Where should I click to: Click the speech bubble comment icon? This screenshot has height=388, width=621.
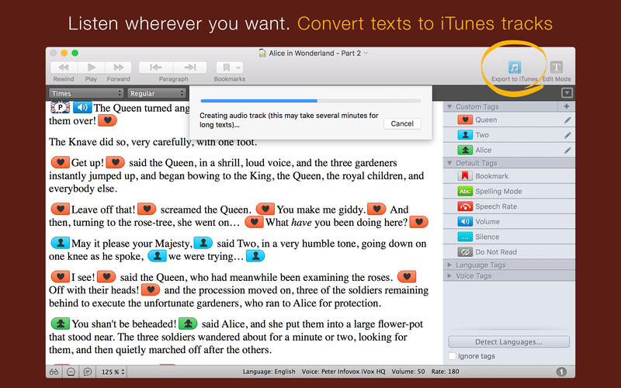(x=88, y=372)
